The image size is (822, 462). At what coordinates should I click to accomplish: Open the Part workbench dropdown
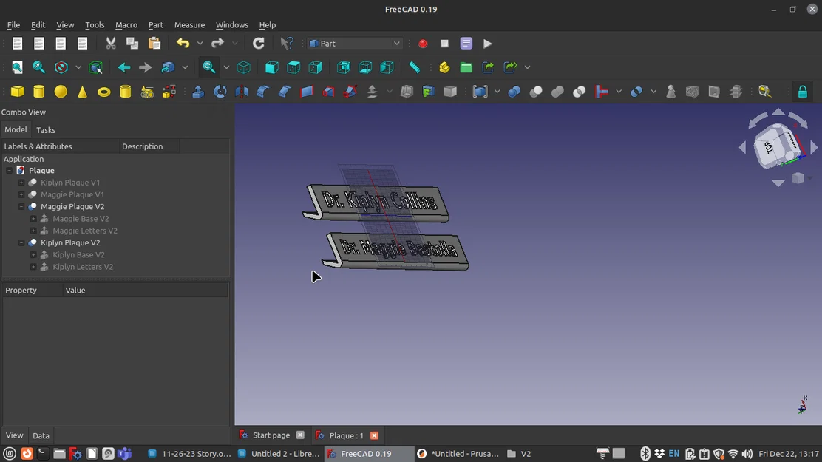pyautogui.click(x=355, y=44)
